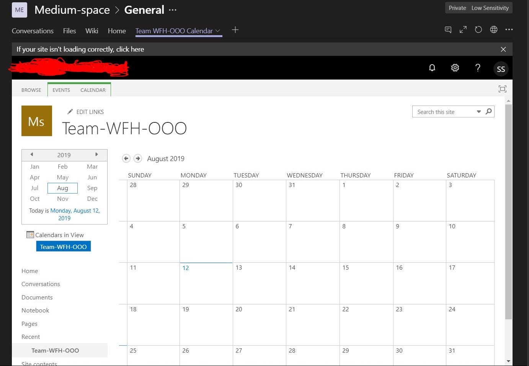Refresh the Team WFH-OOO Calendar tab
Screen dimensions: 529x366
(x=478, y=29)
